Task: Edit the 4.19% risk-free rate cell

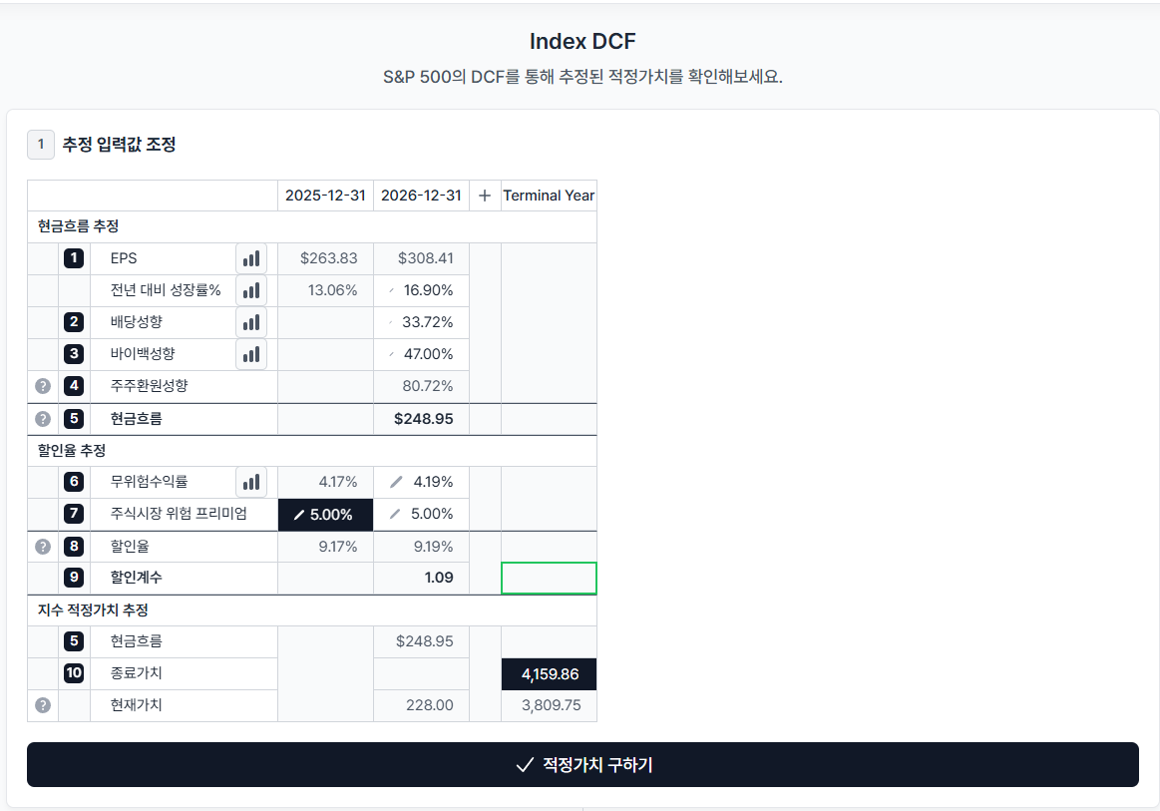Action: (421, 482)
